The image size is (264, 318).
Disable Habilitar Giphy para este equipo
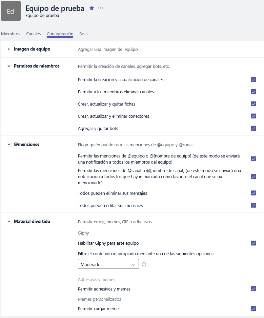pyautogui.click(x=253, y=243)
